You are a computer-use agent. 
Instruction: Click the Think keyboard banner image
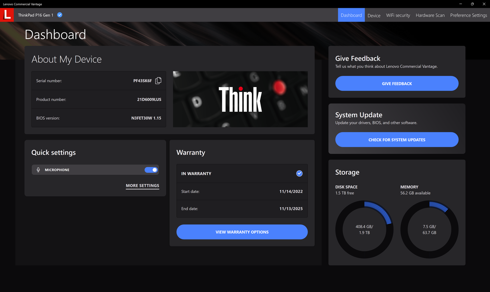click(240, 99)
